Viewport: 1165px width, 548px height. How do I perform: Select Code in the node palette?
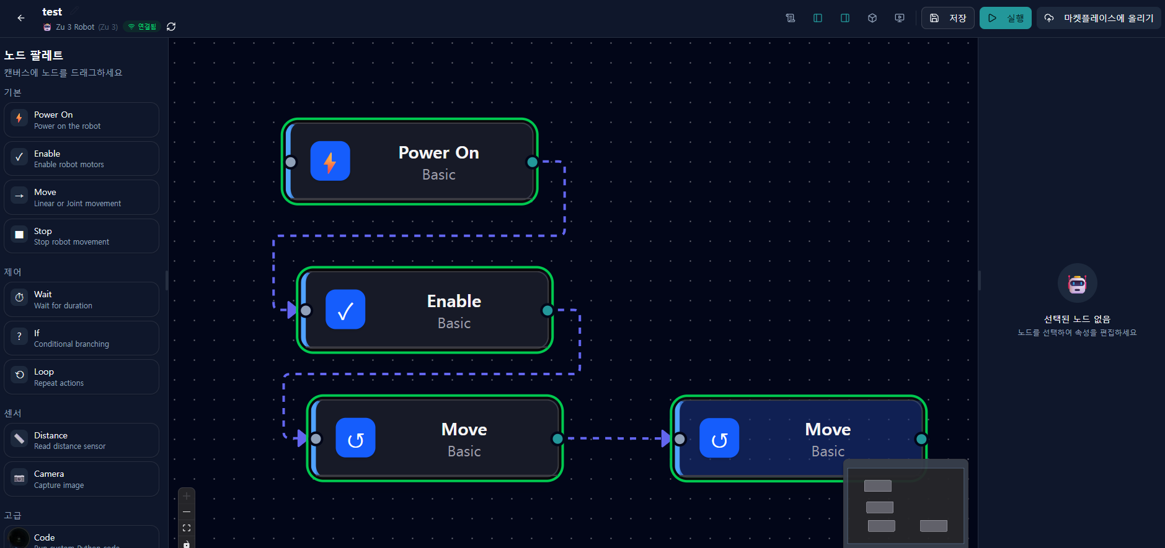(x=81, y=537)
